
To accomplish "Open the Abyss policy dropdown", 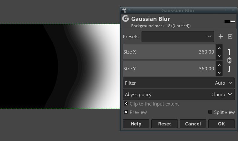I will point(178,95).
